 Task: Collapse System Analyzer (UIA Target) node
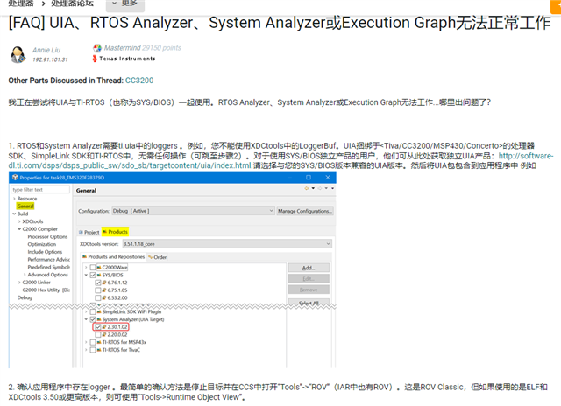click(86, 319)
